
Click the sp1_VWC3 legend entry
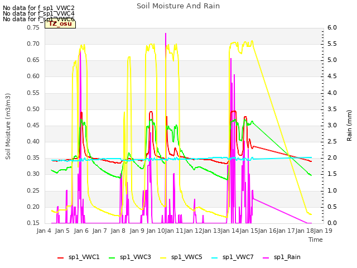(130, 257)
